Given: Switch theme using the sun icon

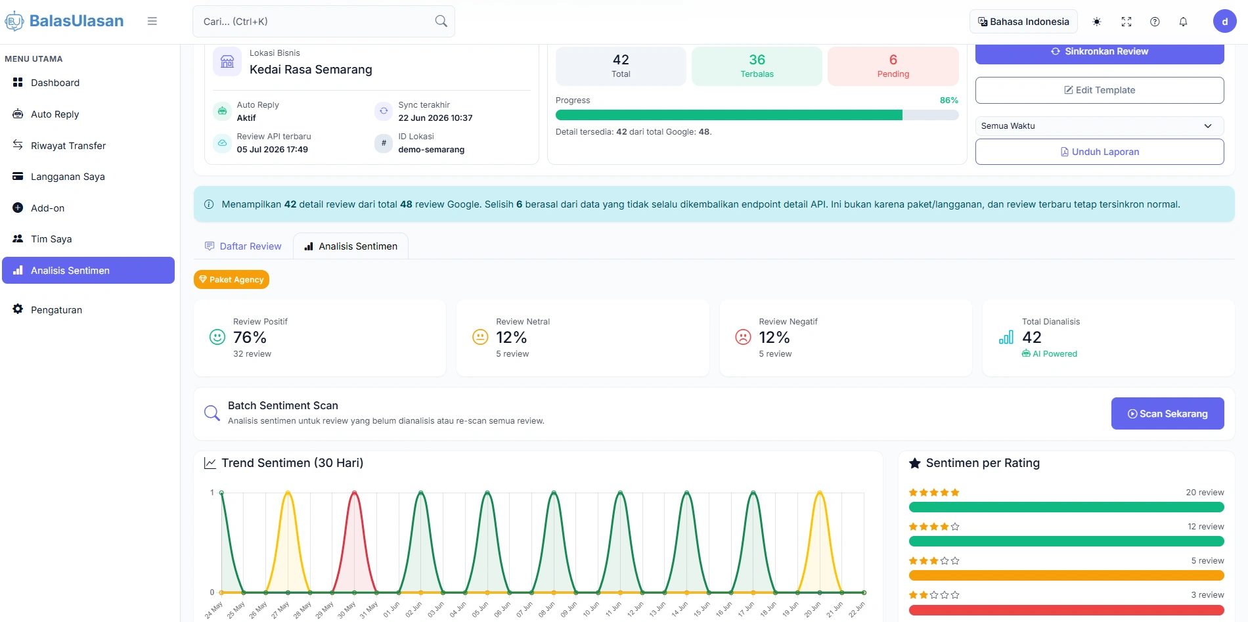Looking at the screenshot, I should 1097,22.
